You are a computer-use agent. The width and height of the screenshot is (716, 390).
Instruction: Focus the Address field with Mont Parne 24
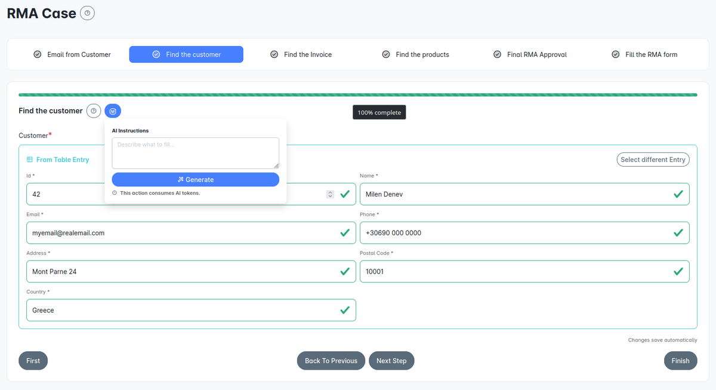pos(191,271)
